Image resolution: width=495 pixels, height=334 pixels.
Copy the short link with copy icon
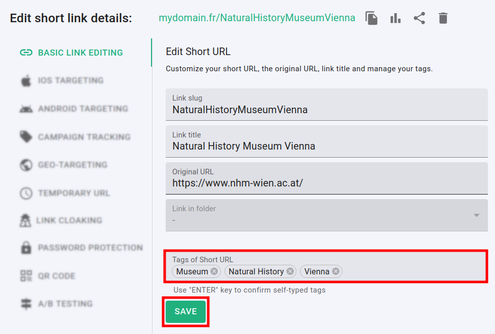pyautogui.click(x=372, y=19)
